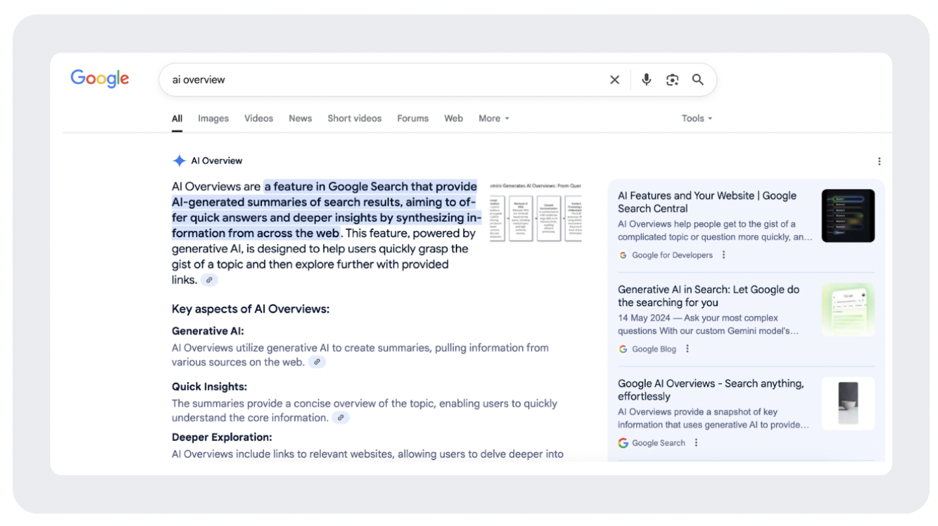Open Google Lens image search icon
The height and width of the screenshot is (526, 938).
coord(672,80)
